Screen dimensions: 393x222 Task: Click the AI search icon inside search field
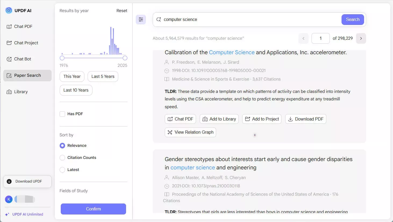point(159,19)
